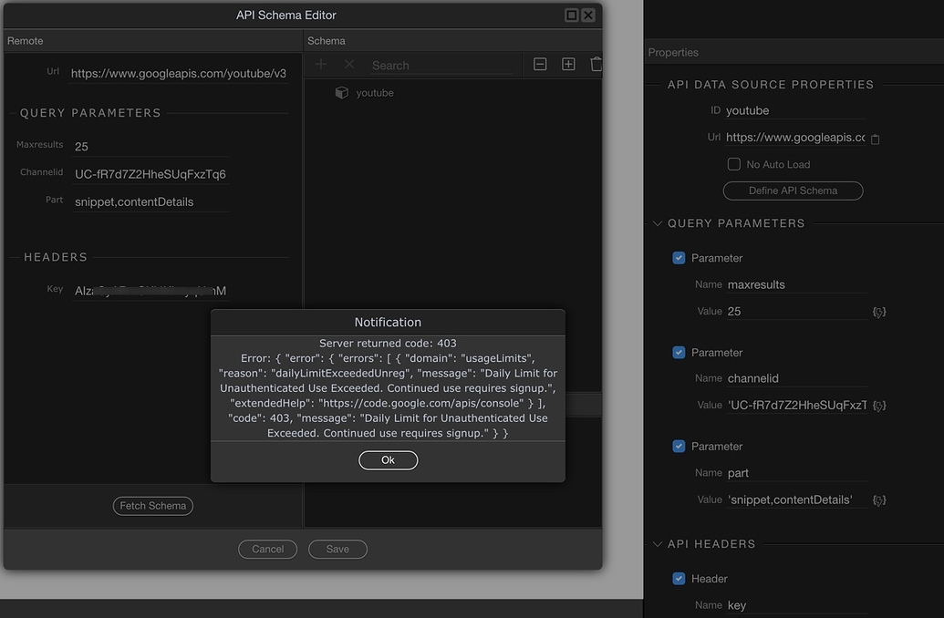Disable the key header checkbox
The height and width of the screenshot is (618, 944).
(678, 578)
